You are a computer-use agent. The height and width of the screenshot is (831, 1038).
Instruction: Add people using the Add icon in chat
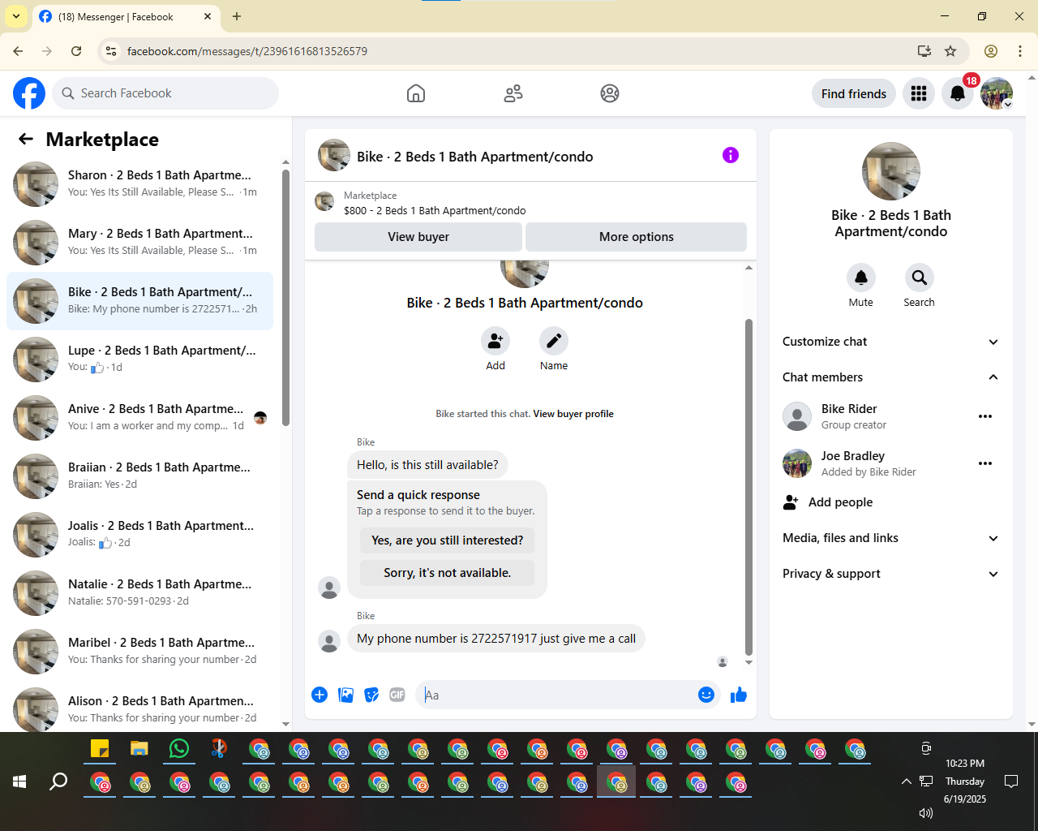point(495,341)
